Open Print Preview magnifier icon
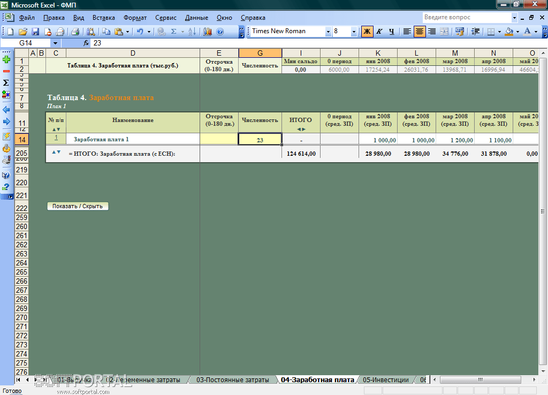The width and height of the screenshot is (548, 395). point(91,32)
